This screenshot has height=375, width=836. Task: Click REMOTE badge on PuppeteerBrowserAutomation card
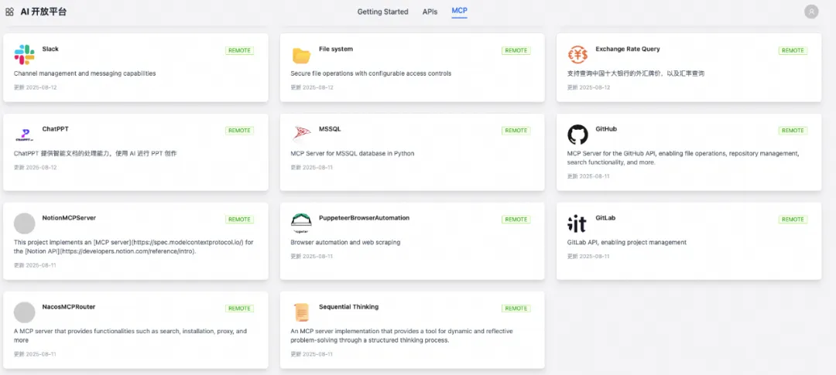click(x=516, y=220)
